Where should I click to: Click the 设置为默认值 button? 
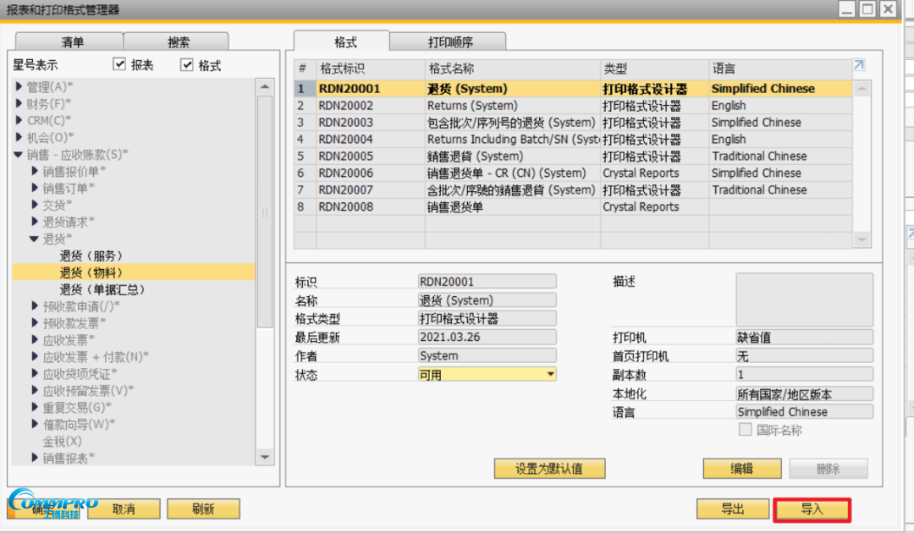[549, 469]
